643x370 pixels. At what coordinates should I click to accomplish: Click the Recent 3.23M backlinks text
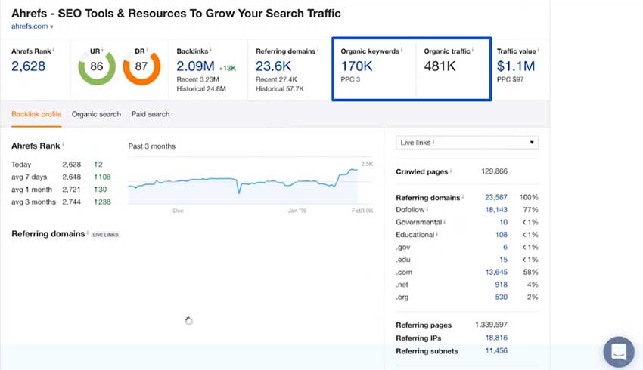click(x=197, y=79)
